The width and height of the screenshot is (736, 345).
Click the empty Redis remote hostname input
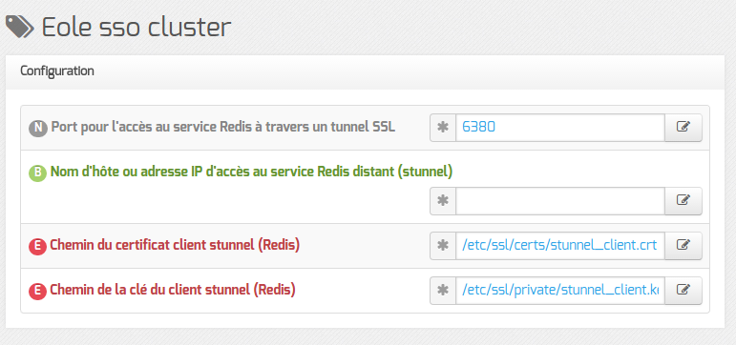tap(560, 201)
